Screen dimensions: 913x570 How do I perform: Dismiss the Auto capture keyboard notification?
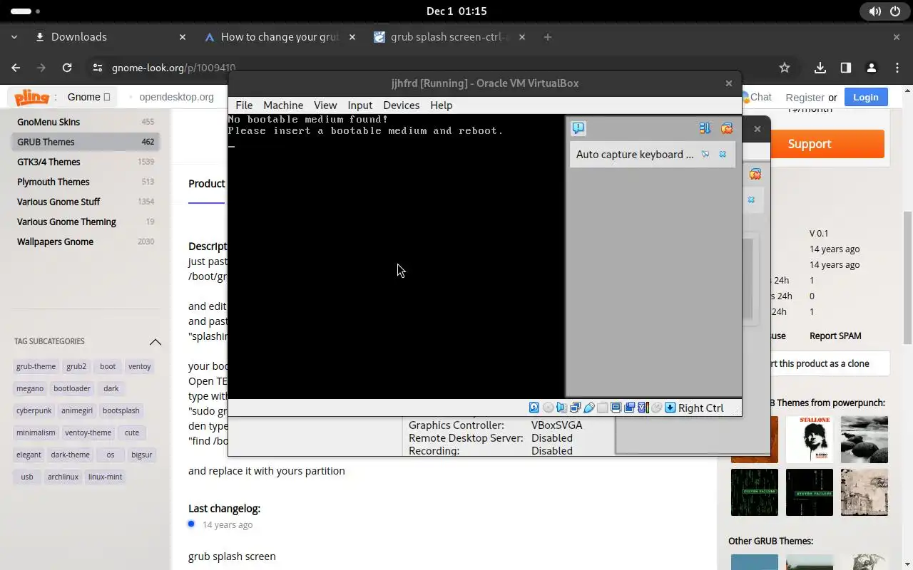[723, 154]
